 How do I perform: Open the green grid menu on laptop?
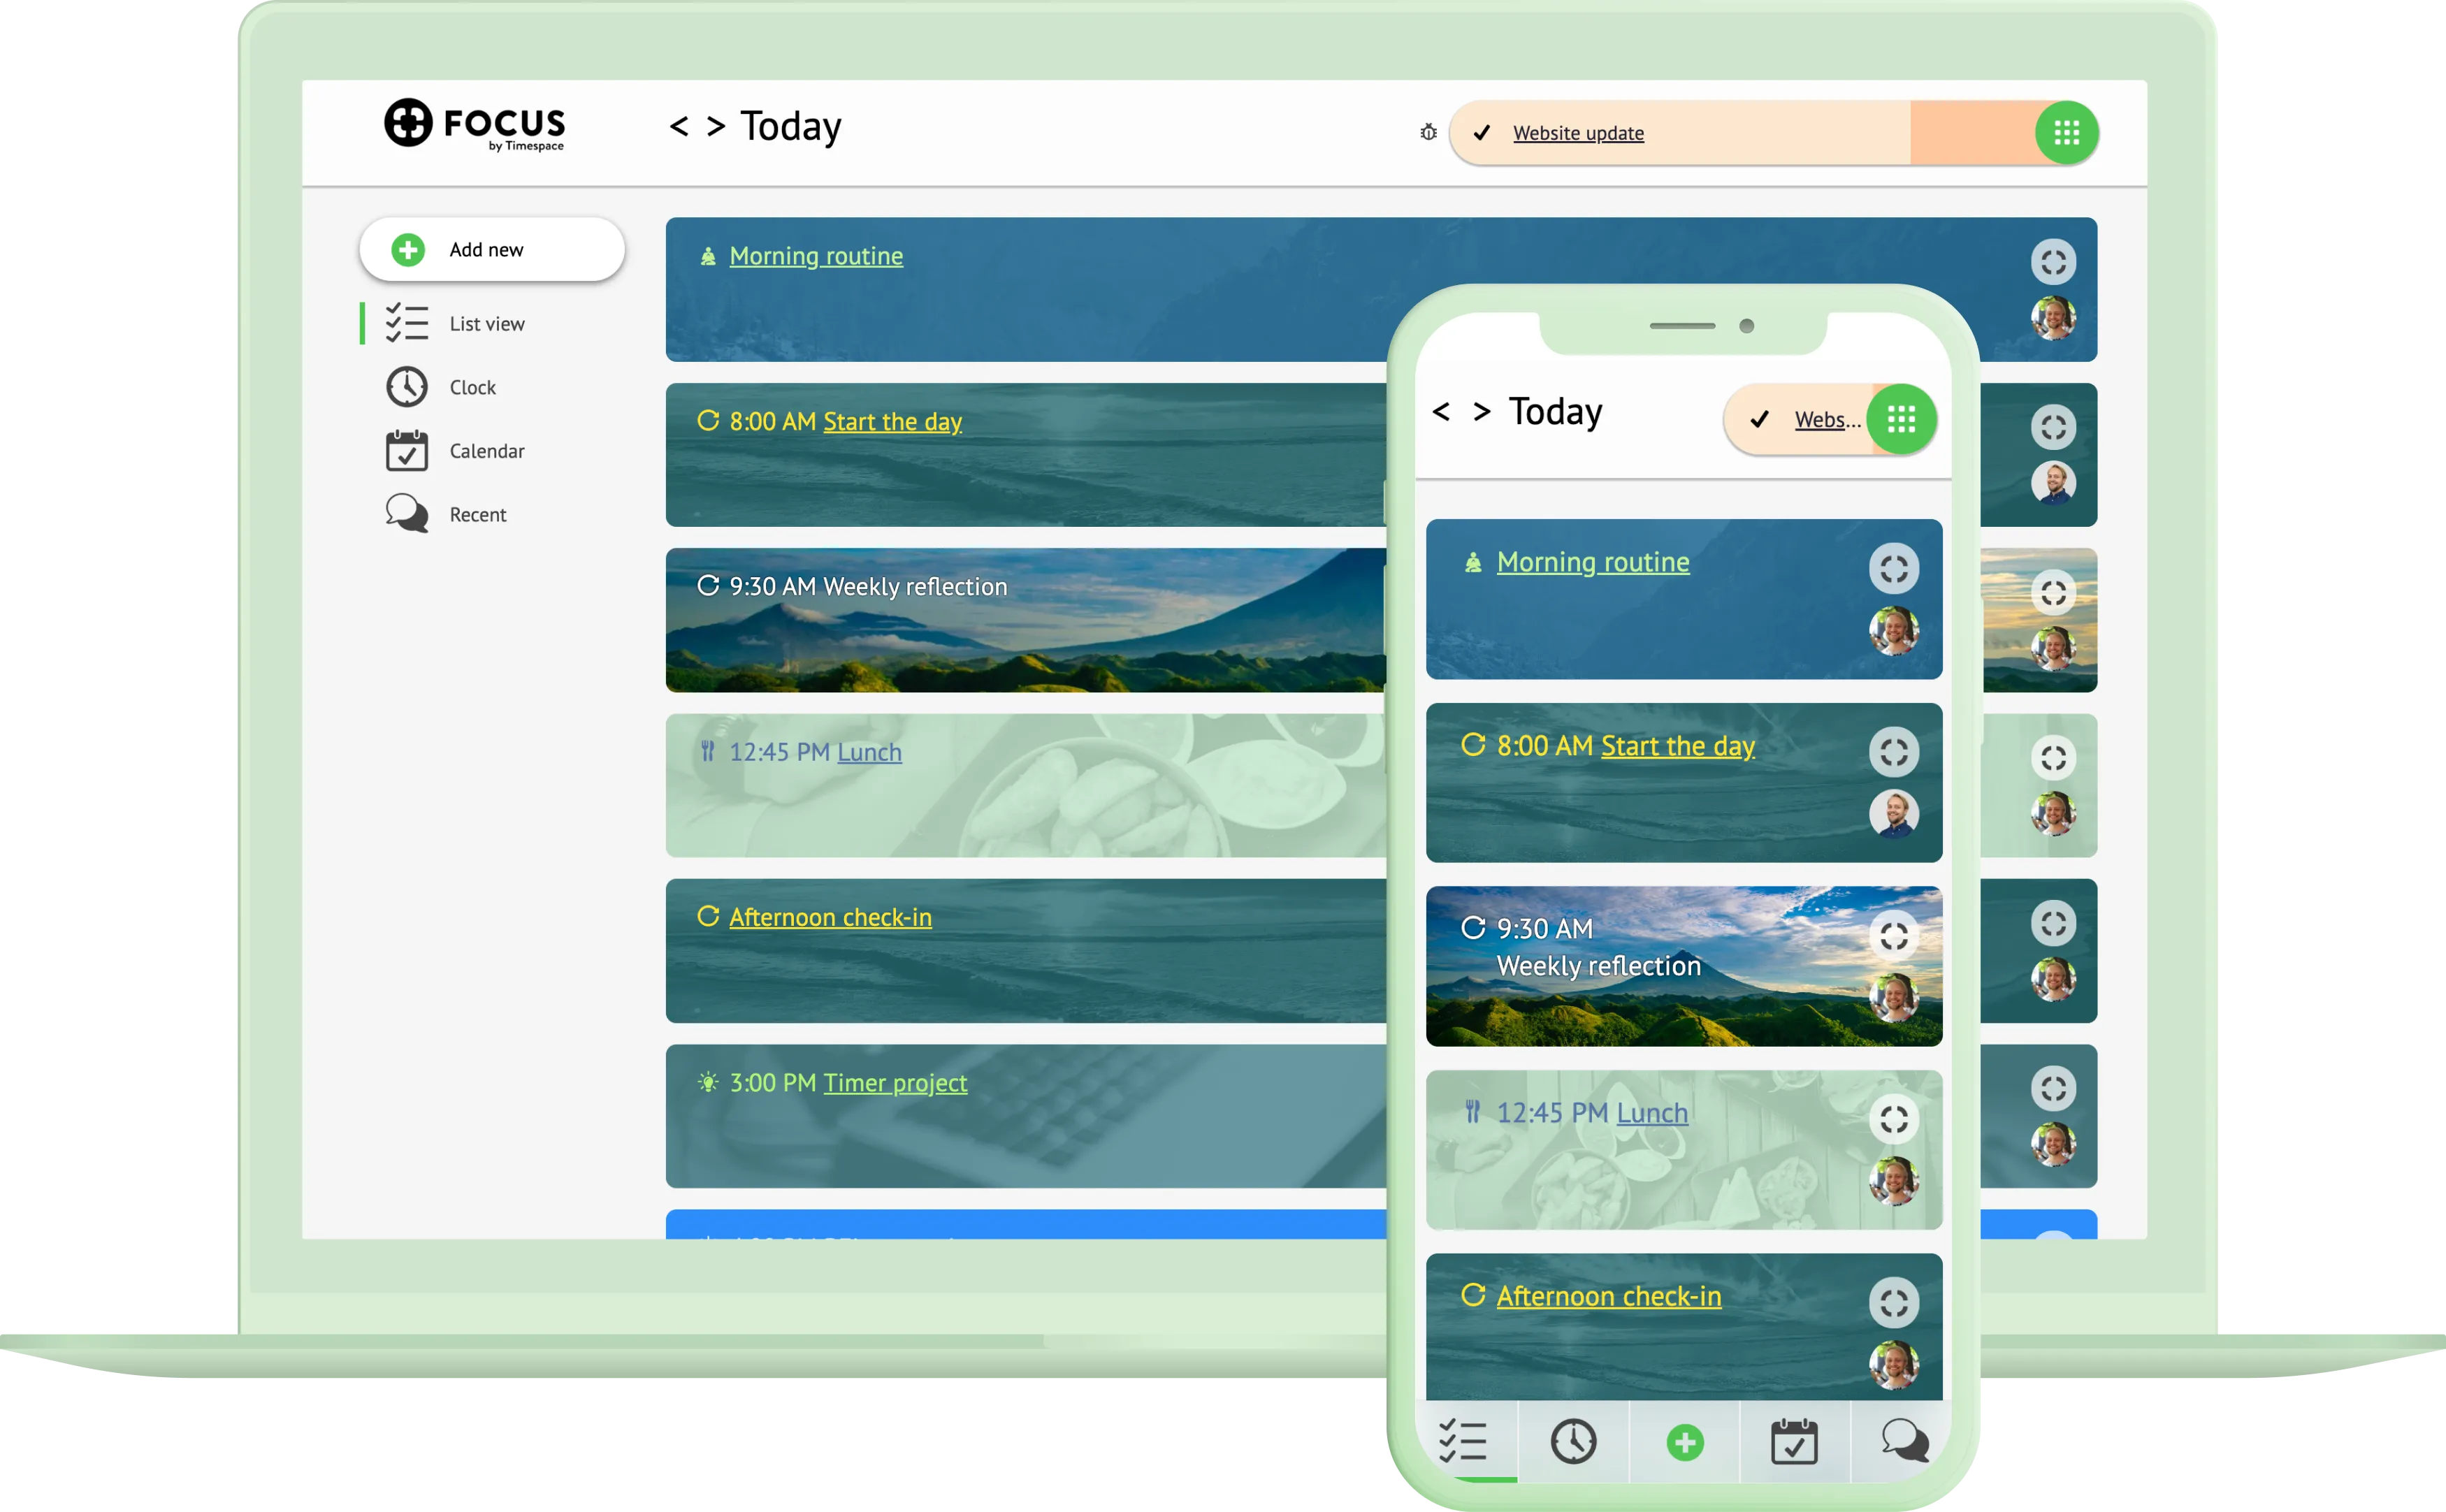2066,132
